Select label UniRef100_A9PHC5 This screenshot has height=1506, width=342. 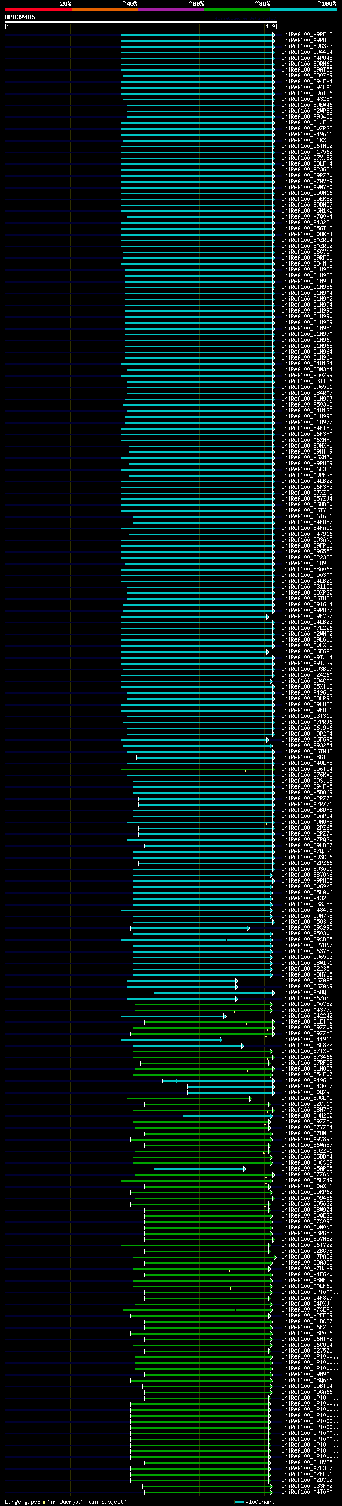[x=306, y=880]
